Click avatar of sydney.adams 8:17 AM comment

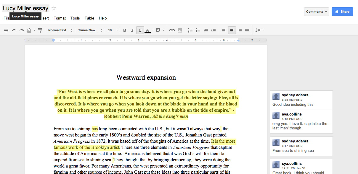pos(276,142)
